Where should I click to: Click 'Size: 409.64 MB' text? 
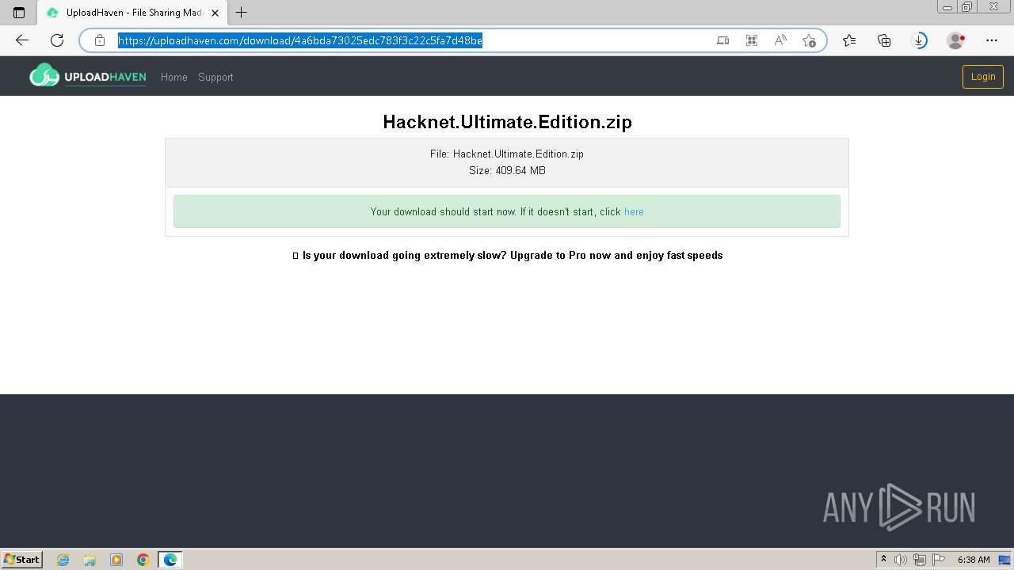click(x=507, y=170)
